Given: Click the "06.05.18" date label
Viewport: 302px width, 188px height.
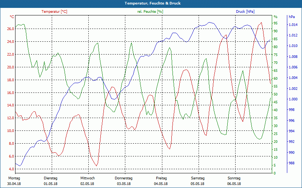Looking at the screenshot, I should click(x=234, y=184).
